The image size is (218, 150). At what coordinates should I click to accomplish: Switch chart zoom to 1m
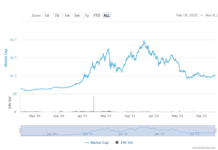tap(67, 16)
